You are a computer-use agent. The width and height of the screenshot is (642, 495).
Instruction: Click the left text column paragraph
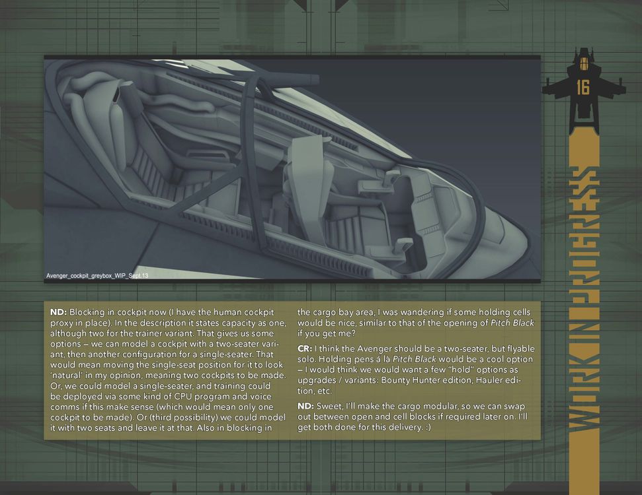[x=168, y=370]
